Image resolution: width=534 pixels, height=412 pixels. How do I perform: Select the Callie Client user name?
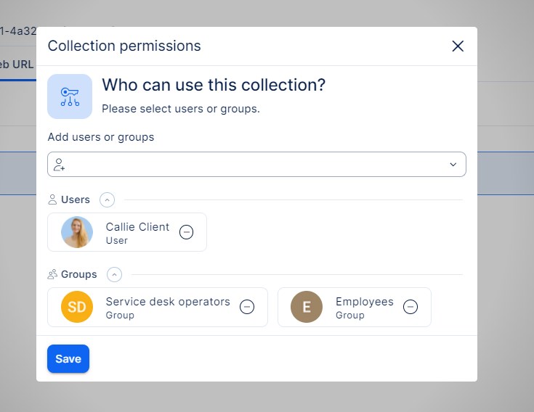(x=137, y=227)
